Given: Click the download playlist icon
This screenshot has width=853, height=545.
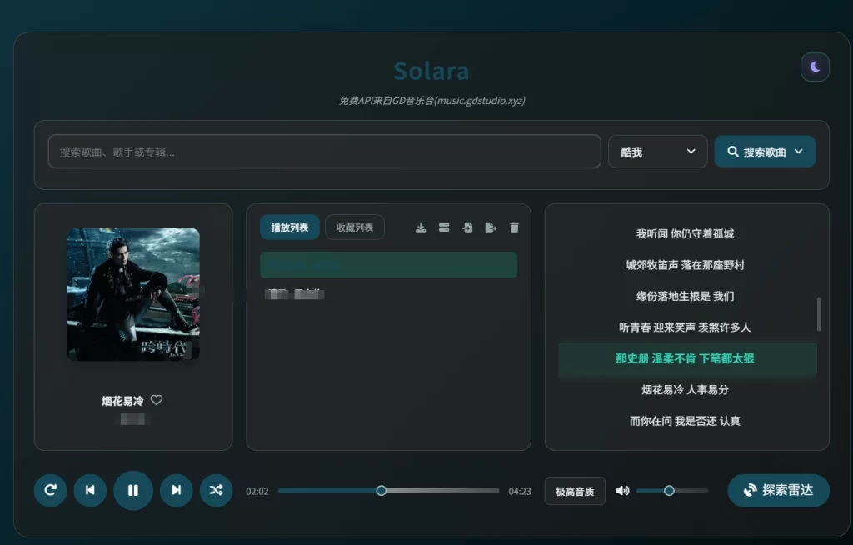Looking at the screenshot, I should [x=421, y=227].
